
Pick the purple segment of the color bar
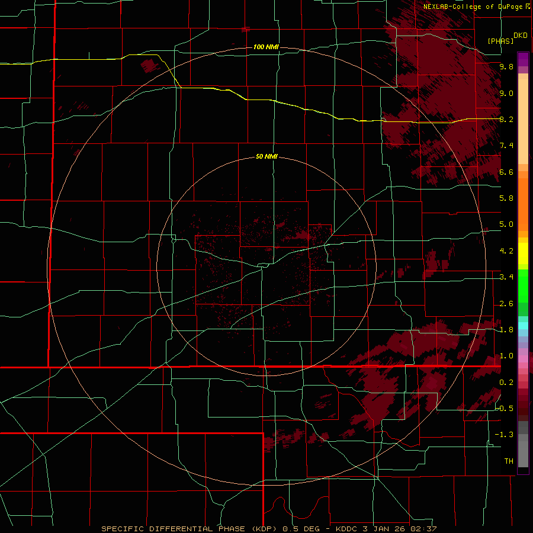click(523, 59)
